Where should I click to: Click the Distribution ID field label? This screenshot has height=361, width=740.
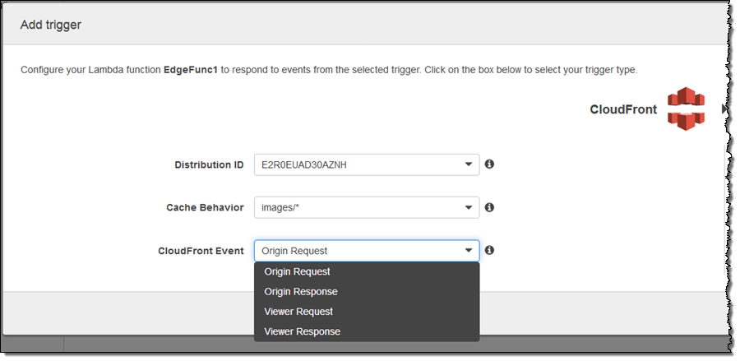209,164
